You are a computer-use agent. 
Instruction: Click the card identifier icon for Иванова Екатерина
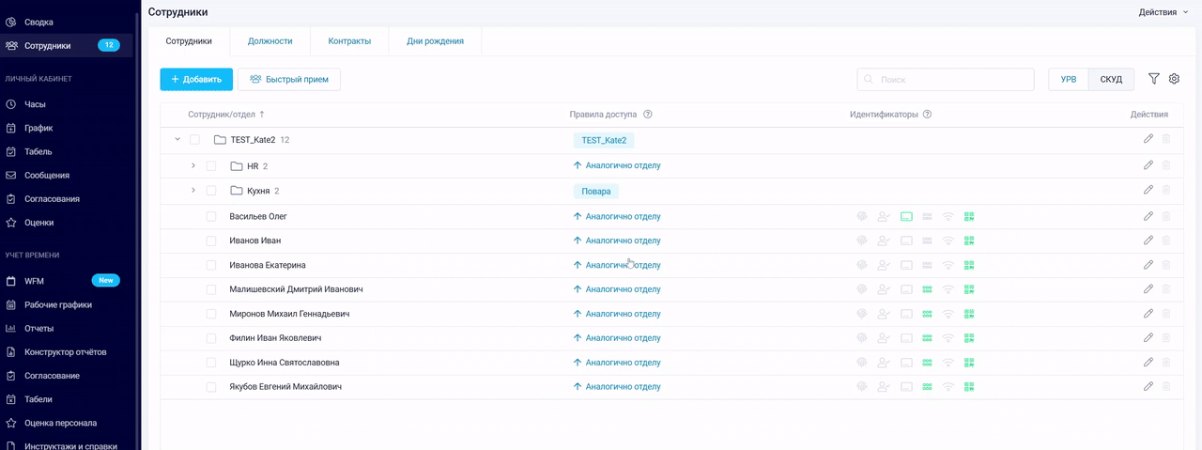pyautogui.click(x=906, y=265)
